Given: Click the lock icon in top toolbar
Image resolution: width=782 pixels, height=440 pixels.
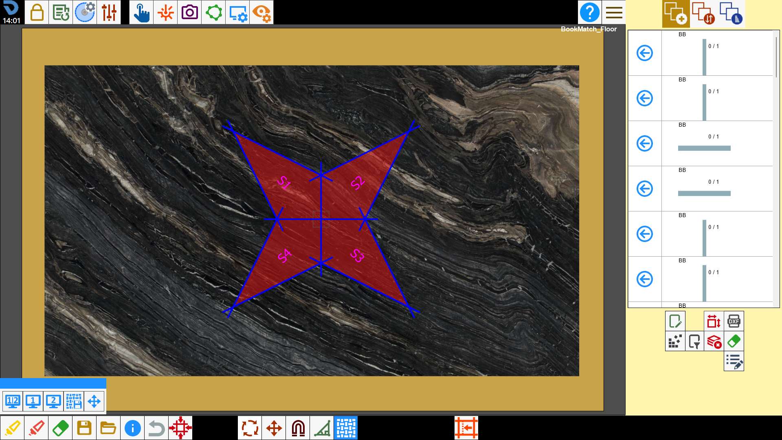Looking at the screenshot, I should point(37,12).
